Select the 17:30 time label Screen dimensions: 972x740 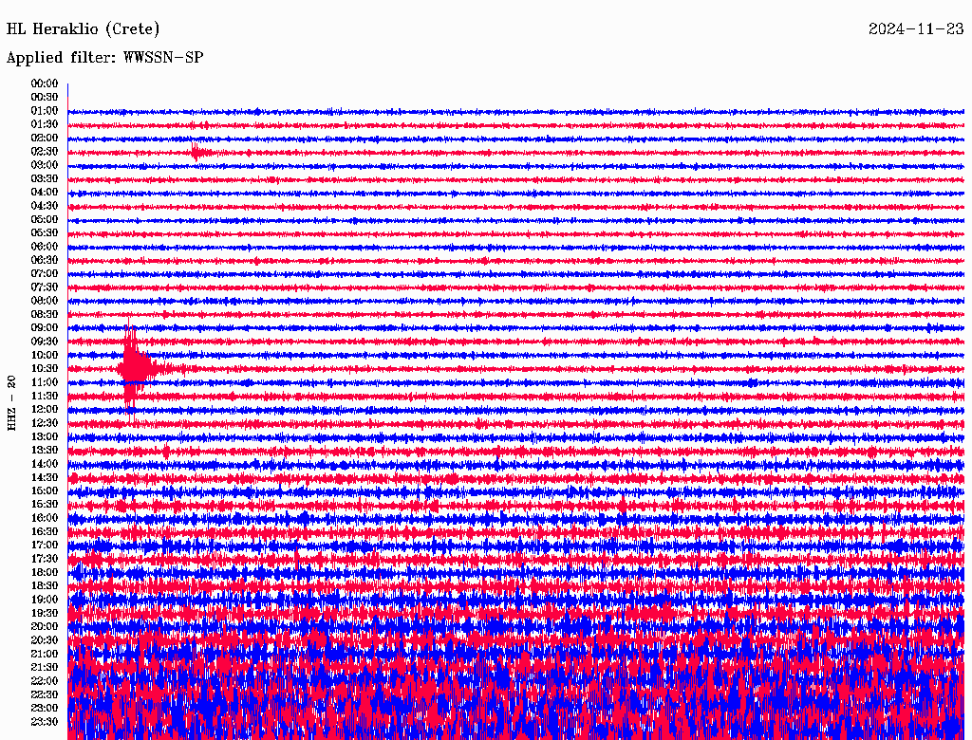[x=44, y=559]
